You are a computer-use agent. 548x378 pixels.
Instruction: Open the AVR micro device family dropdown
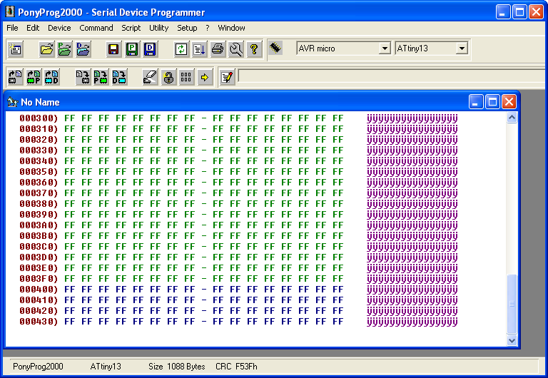(385, 48)
